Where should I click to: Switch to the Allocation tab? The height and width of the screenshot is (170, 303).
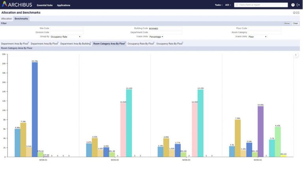coord(6,18)
